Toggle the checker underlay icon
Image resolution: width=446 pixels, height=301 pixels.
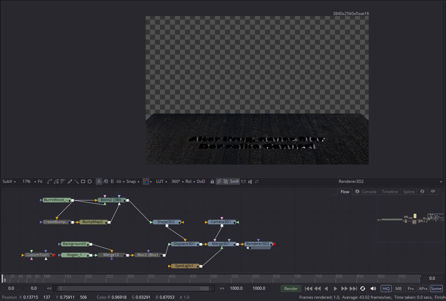[x=226, y=181]
